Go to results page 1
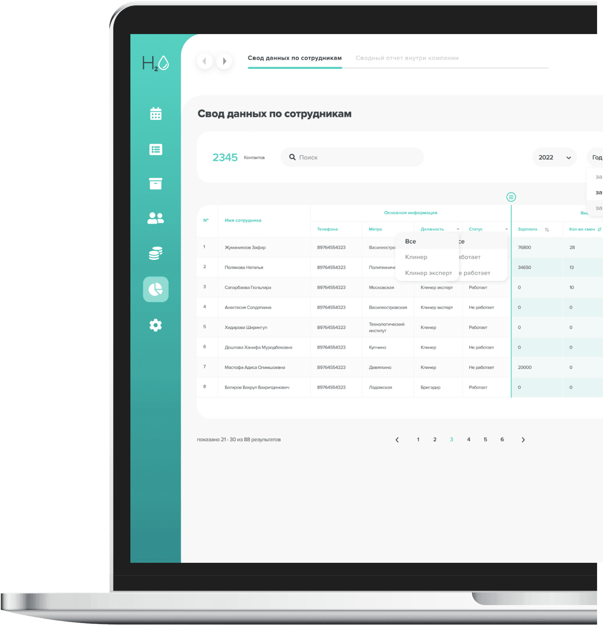Screen dimensions: 603x625 pos(418,439)
